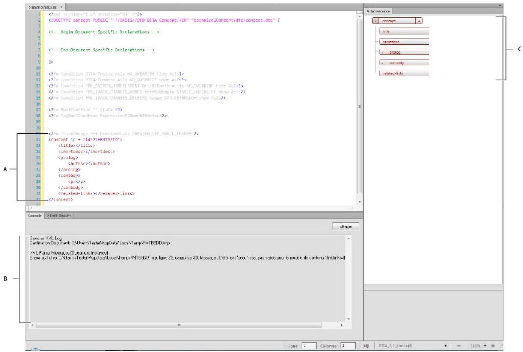
Task: Switch to the Console tab
Action: pos(35,215)
